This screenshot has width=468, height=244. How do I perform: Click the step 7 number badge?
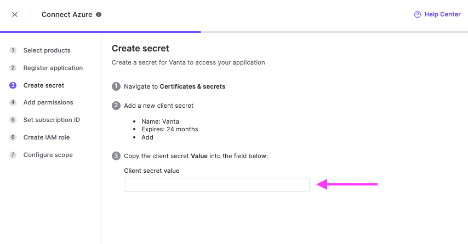[x=13, y=155]
